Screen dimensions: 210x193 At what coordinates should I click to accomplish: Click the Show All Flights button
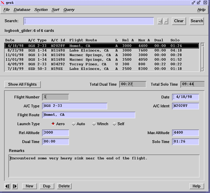coord(22,84)
